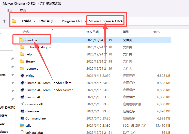Navigate to Program Files in the breadcrumb
The height and width of the screenshot is (134, 189).
click(x=72, y=21)
